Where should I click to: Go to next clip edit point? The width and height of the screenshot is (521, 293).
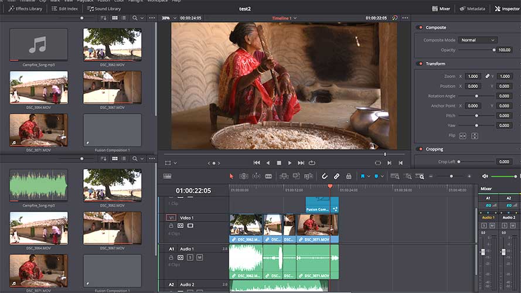(389, 163)
